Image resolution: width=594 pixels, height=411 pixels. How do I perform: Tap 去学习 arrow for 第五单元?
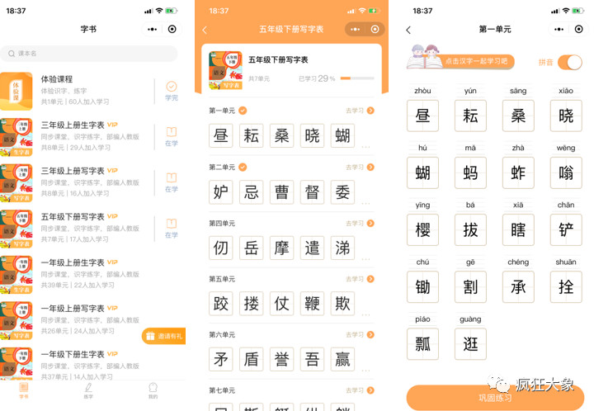(370, 279)
